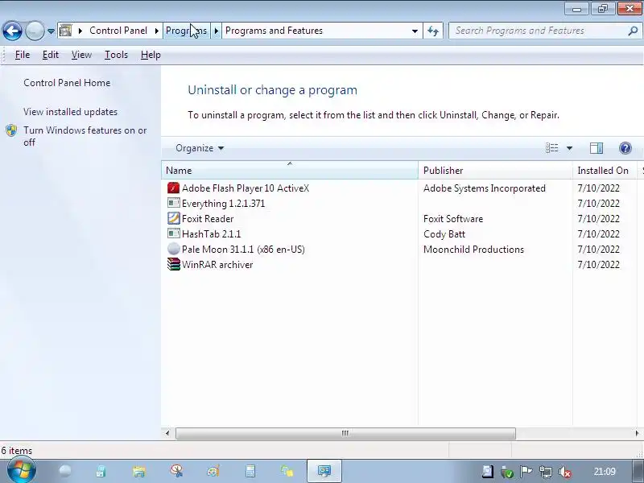The image size is (644, 483).
Task: Open the Tools menu
Action: click(116, 55)
